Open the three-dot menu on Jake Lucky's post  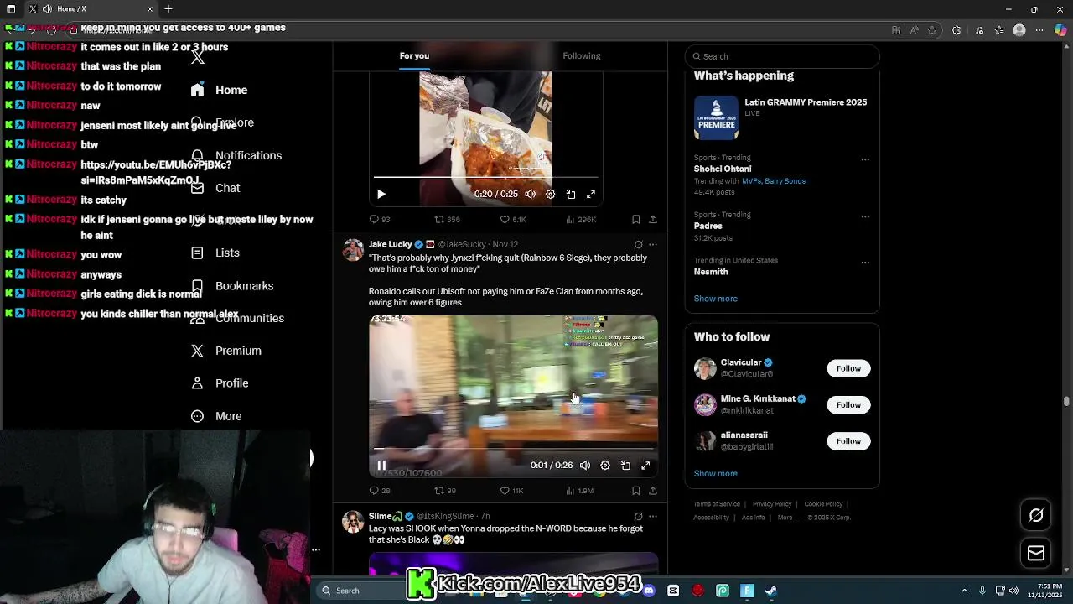653,245
